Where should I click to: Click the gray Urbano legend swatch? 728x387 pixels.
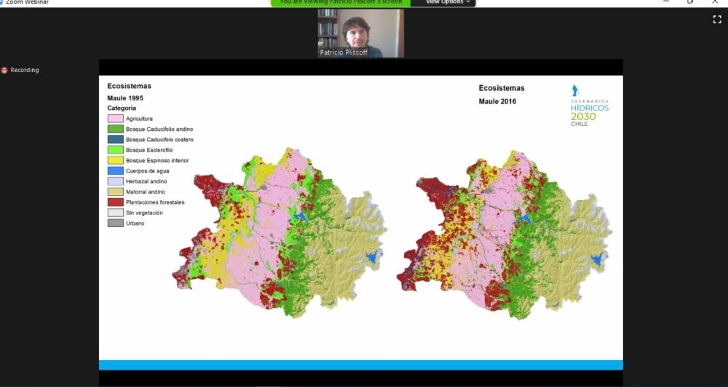coord(115,223)
